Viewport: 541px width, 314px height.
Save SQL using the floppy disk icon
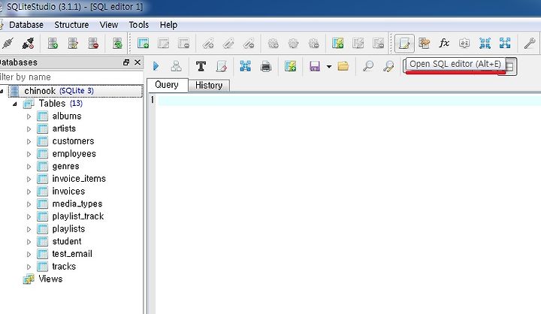(315, 66)
